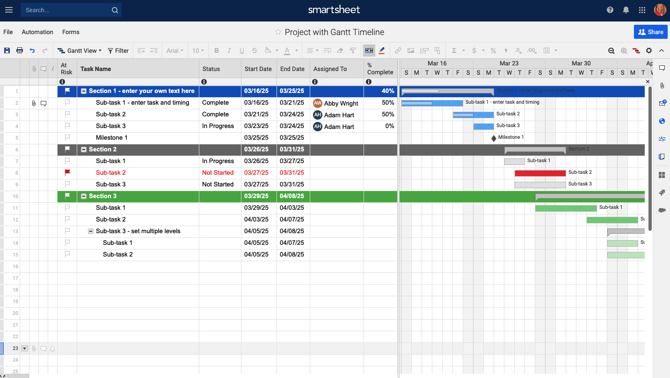
Task: Click the Zoom Out magnifier icon
Action: pos(611,50)
